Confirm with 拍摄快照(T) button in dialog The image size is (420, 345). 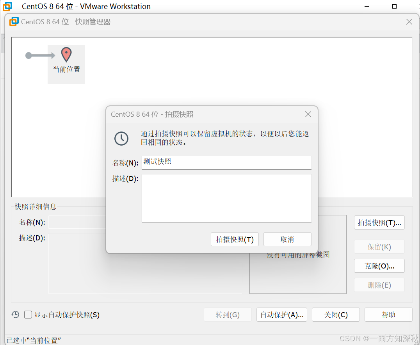[235, 239]
